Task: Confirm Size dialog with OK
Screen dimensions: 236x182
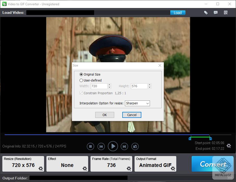Action: 105,115
